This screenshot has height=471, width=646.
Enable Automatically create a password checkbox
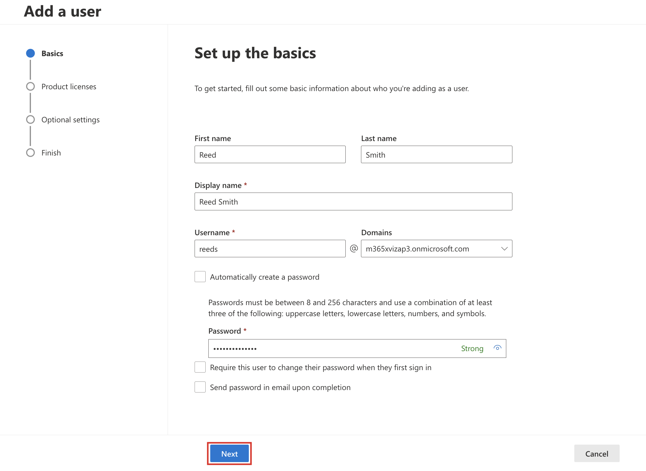pyautogui.click(x=200, y=277)
